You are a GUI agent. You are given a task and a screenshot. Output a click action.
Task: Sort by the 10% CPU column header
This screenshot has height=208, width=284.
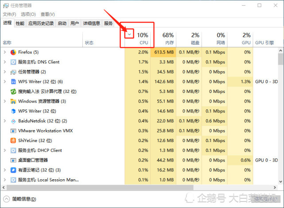pos(137,39)
